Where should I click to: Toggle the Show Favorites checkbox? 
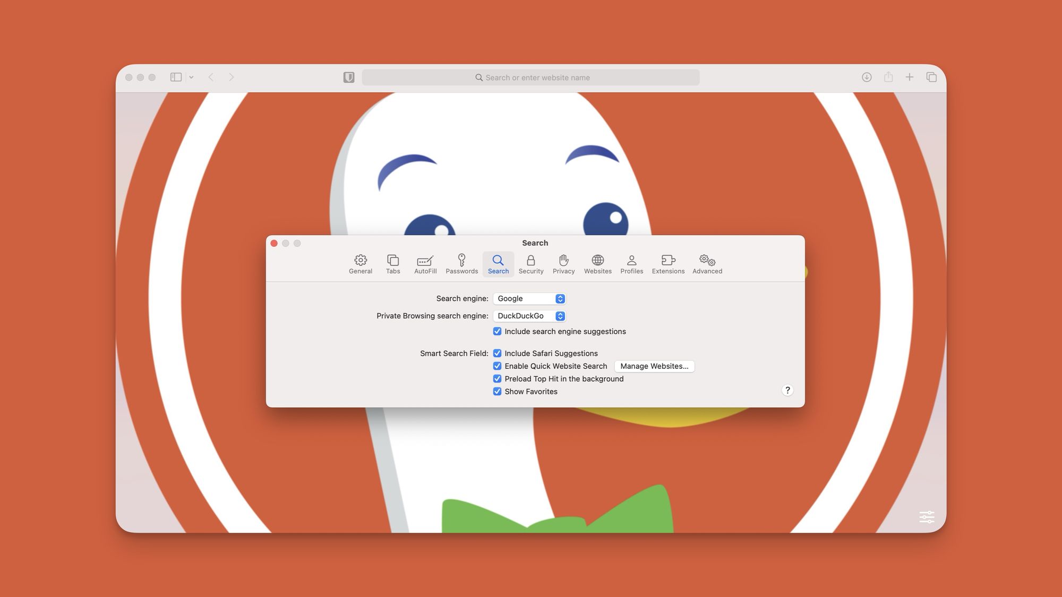tap(497, 391)
